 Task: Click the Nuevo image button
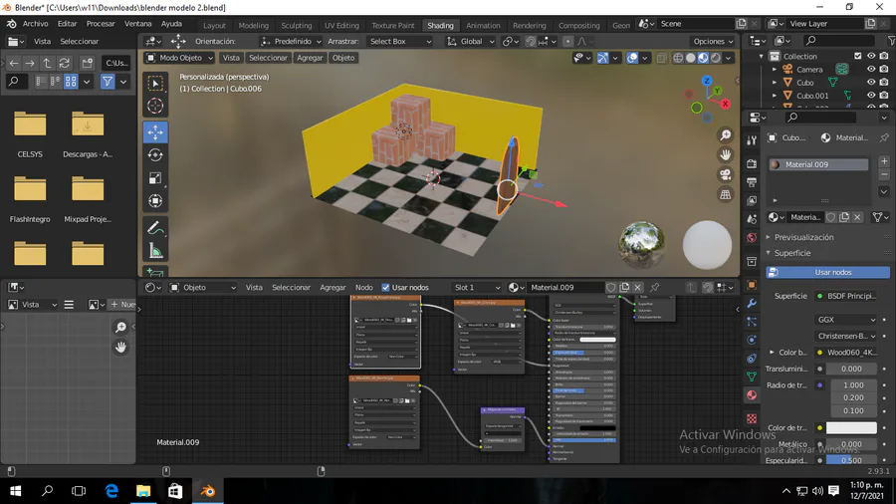[x=121, y=305]
